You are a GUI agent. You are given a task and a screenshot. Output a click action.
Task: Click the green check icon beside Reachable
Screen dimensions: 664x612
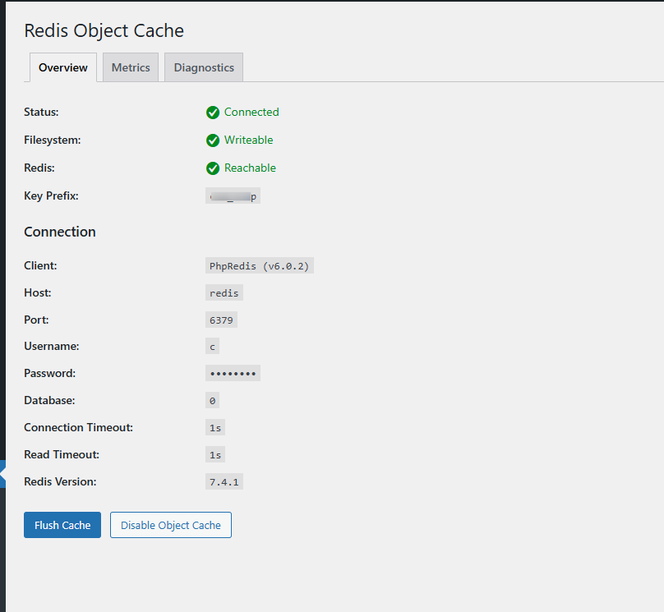click(x=213, y=168)
